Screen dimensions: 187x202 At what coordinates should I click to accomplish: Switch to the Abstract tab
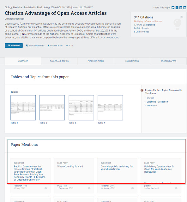point(23,61)
